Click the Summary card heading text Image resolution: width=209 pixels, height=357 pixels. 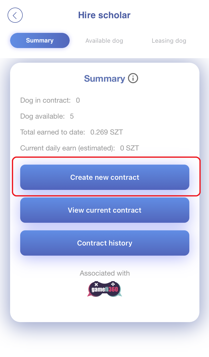[x=104, y=79]
